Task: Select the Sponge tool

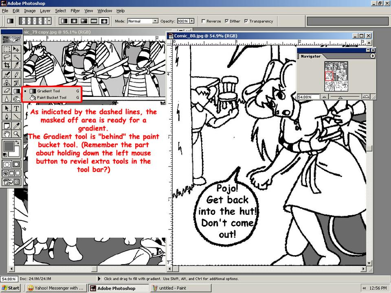Action: (16, 99)
